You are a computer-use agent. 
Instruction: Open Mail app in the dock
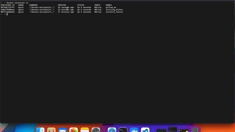point(62,130)
